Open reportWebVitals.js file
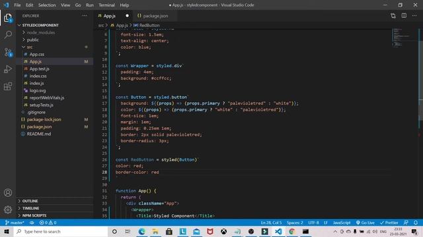 (x=47, y=98)
